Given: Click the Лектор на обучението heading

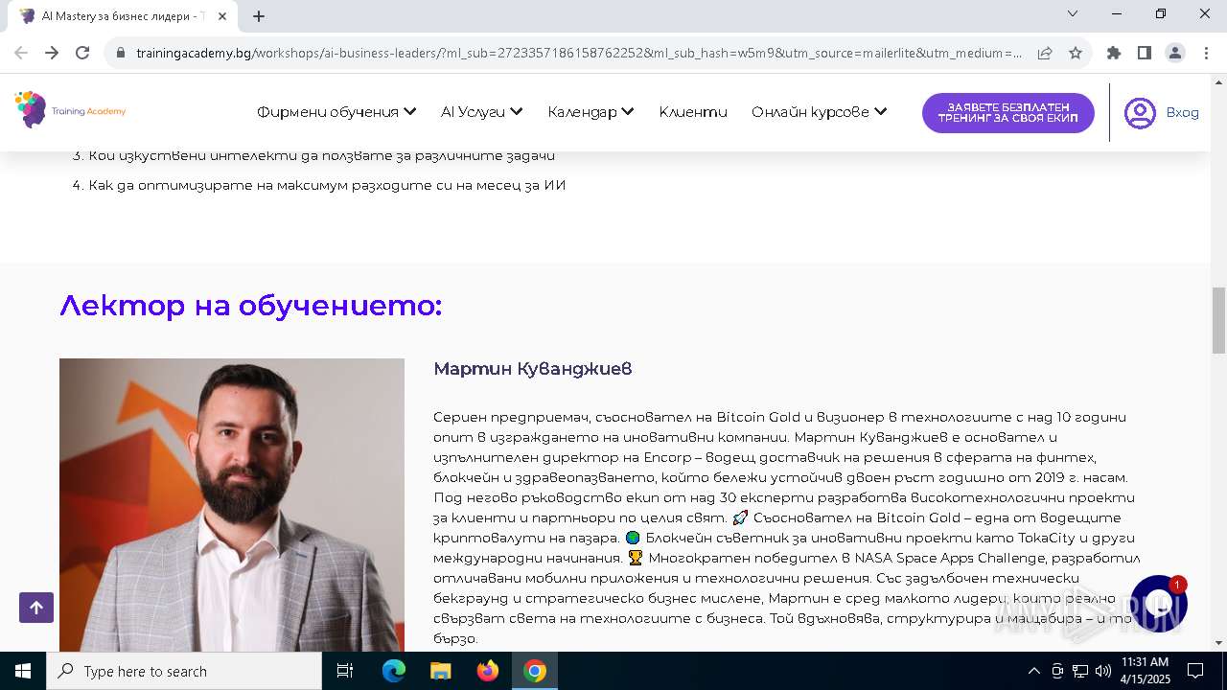Looking at the screenshot, I should [251, 306].
